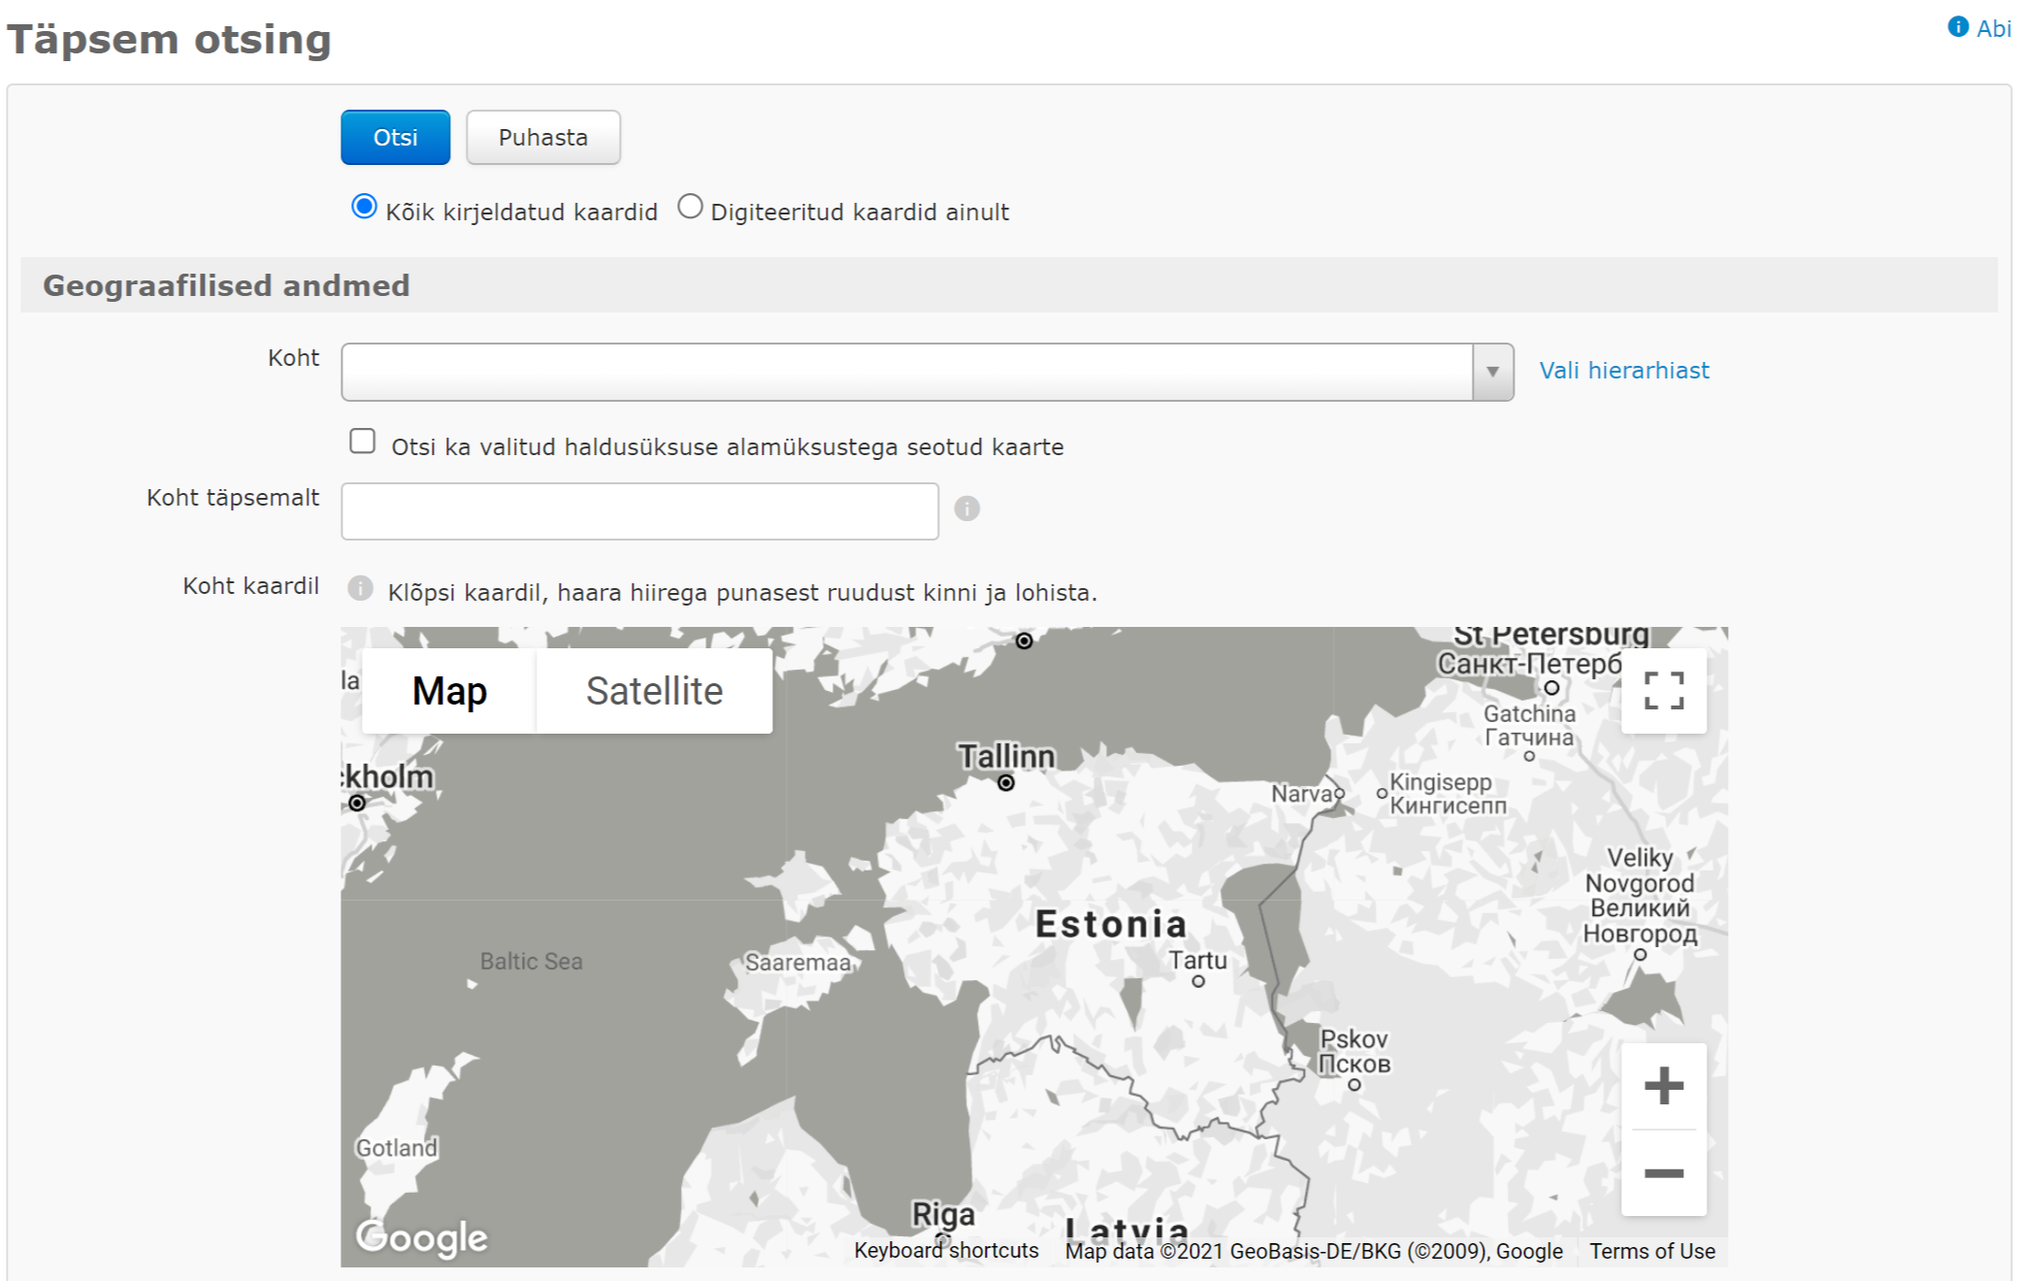The image size is (2019, 1281).
Task: Zoom in the map with plus button
Action: click(x=1663, y=1085)
